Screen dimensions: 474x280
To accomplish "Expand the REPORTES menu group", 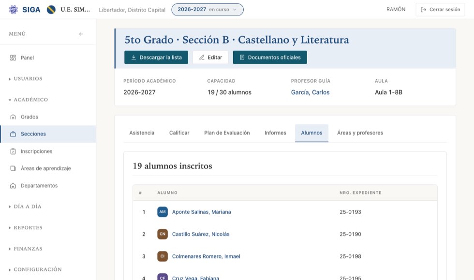I will 26,228.
